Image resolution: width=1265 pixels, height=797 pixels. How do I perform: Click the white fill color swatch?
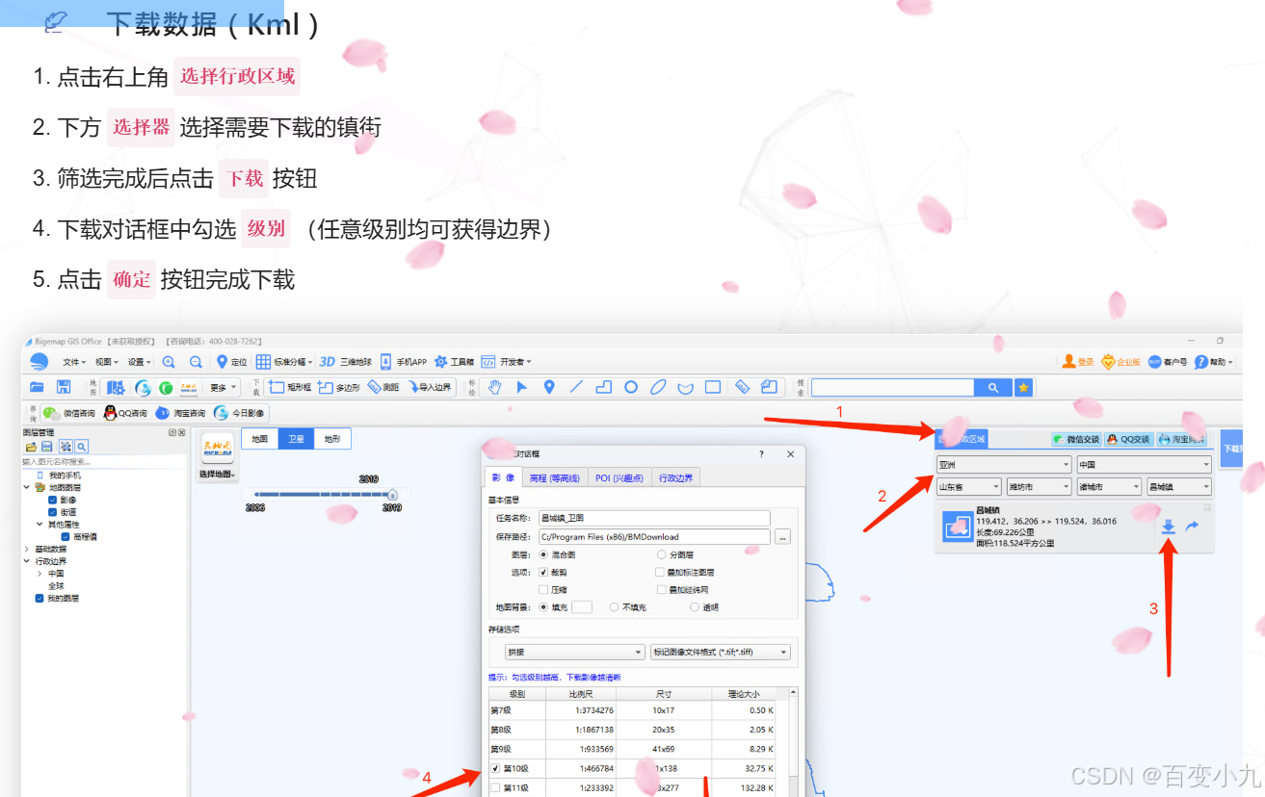(x=582, y=607)
